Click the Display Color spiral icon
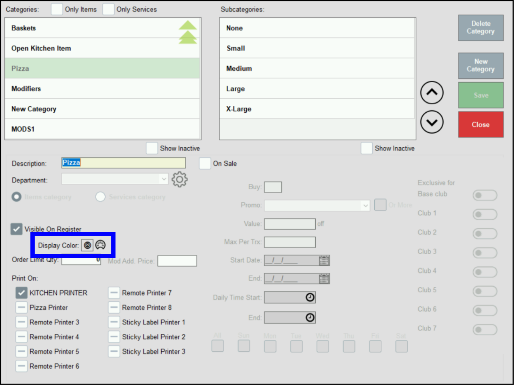 click(x=87, y=245)
